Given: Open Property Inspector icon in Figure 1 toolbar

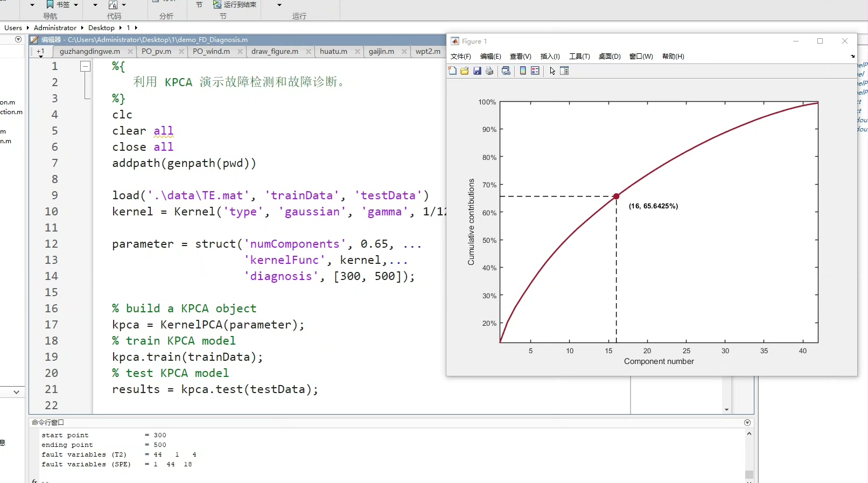Looking at the screenshot, I should tap(564, 71).
